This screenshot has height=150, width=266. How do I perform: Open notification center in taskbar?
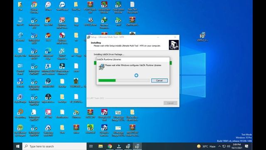coord(246,146)
